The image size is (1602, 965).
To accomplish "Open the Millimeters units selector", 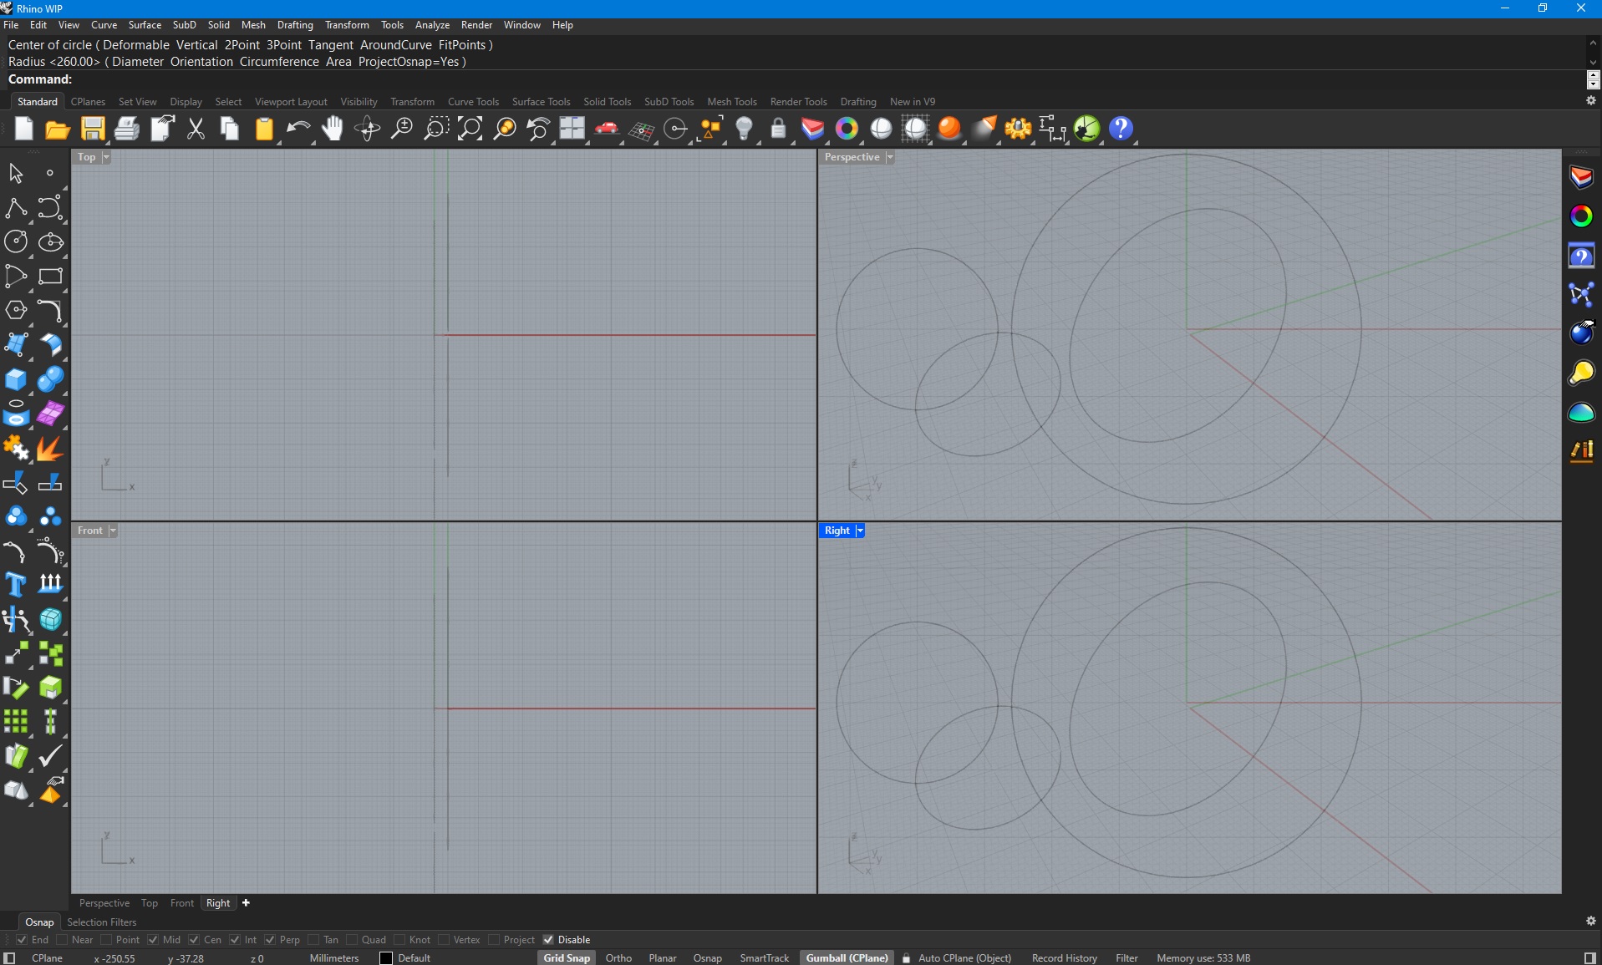I will (334, 958).
